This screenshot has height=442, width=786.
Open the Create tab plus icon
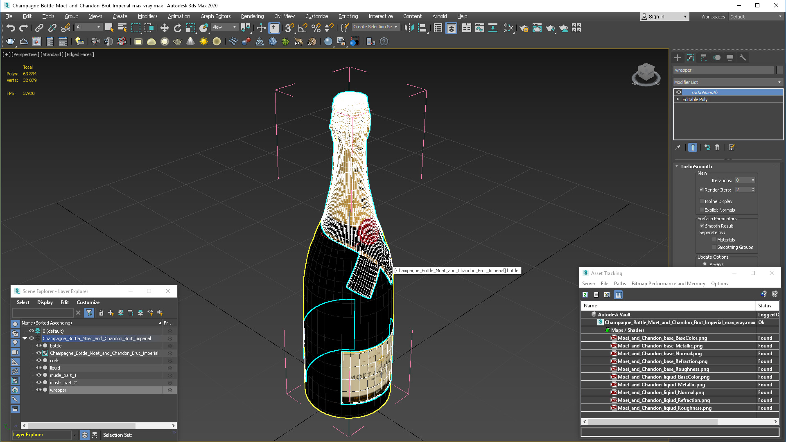pos(678,58)
